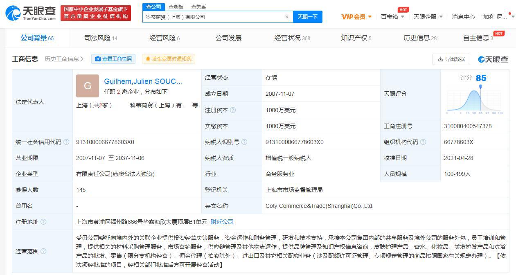Screen dimensions: 516x275
Task: Click the 登记机关 value 上海市市场监督管理局
Action: [294, 190]
